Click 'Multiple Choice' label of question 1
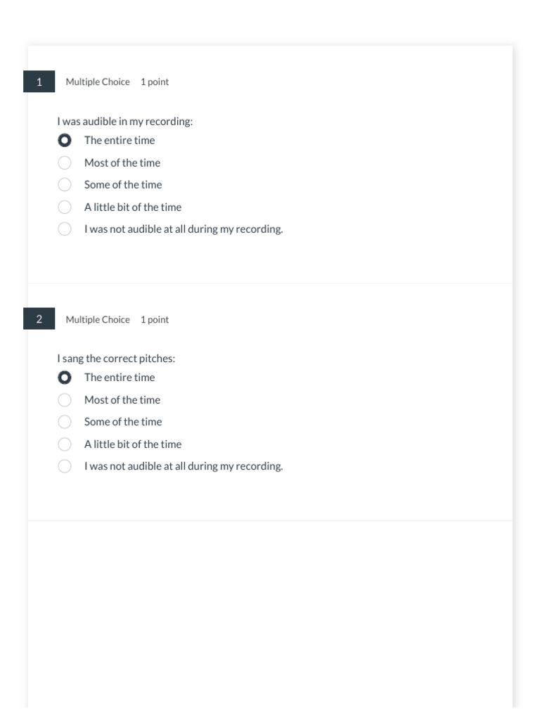Viewport: 540px width, 720px height. 98,82
